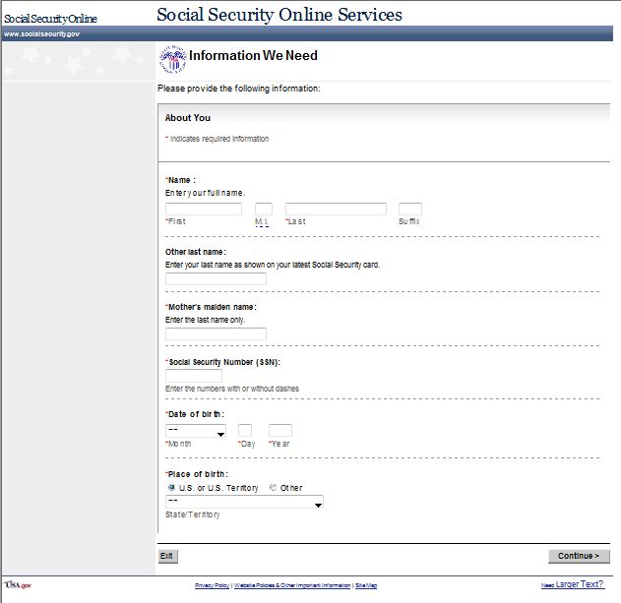The image size is (621, 603).
Task: Click the Social Security Number field
Action: coord(194,376)
